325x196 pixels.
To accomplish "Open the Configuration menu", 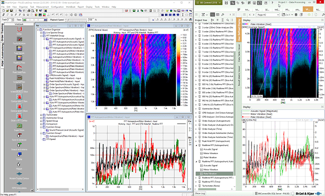I will pyautogui.click(x=57, y=8).
